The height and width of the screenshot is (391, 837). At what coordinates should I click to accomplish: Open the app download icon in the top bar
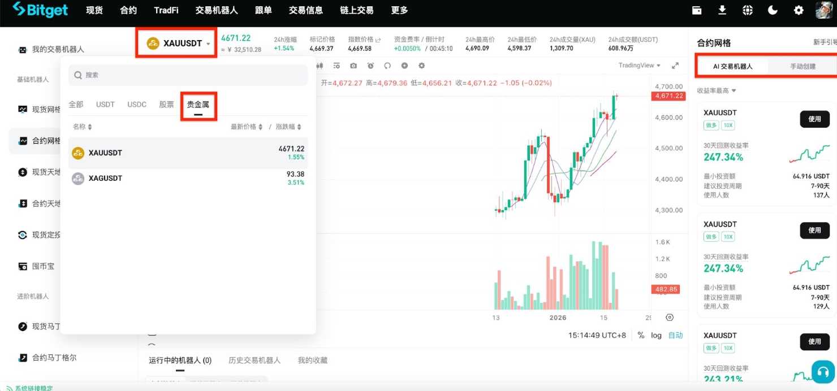[x=722, y=10]
